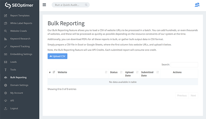This screenshot has height=119, width=206.
Task: Sort table by Status column
Action: click(115, 72)
